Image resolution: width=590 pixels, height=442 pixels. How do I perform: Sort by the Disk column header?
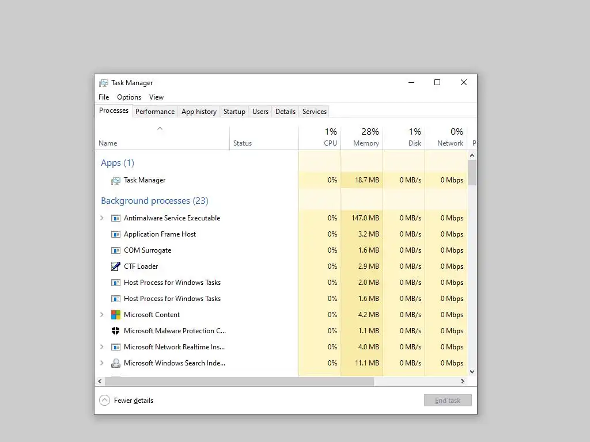(404, 138)
